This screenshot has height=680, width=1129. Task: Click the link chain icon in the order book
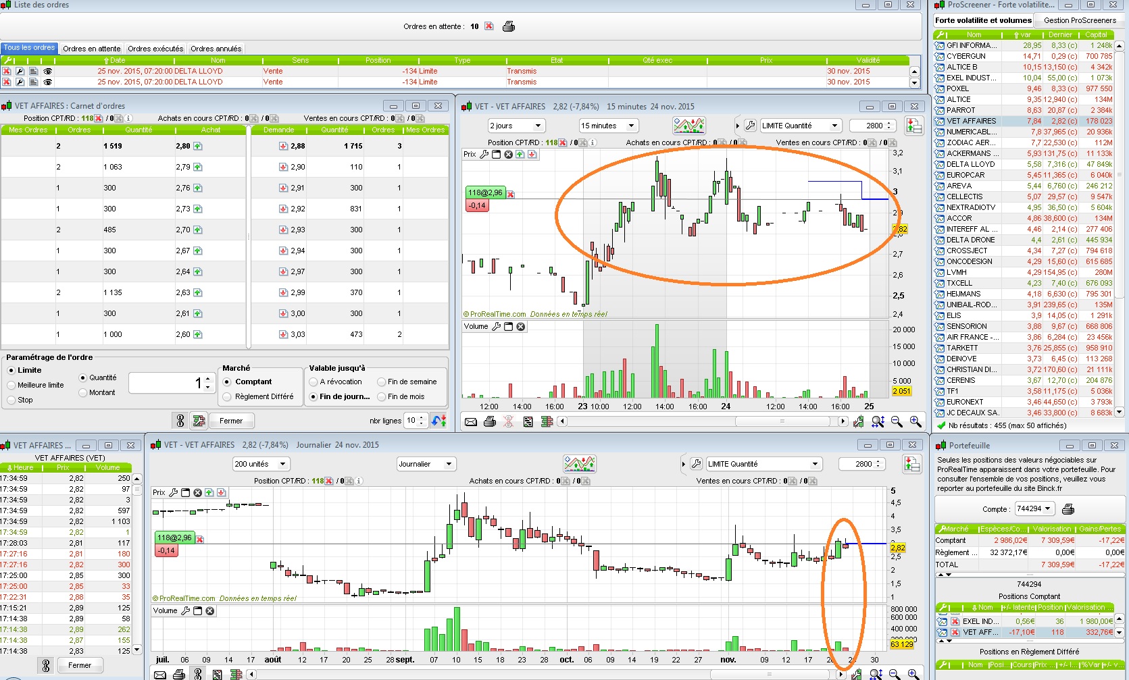coord(180,421)
